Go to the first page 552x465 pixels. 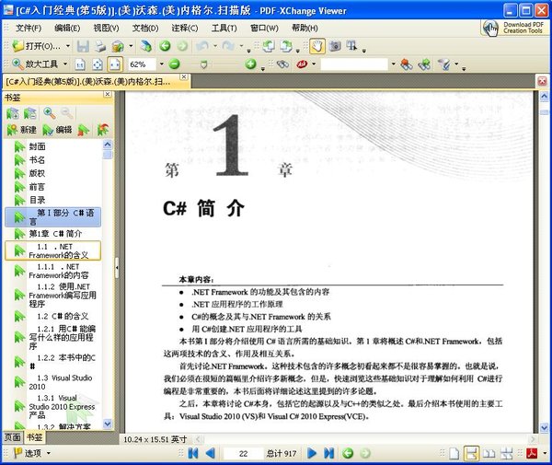193,453
